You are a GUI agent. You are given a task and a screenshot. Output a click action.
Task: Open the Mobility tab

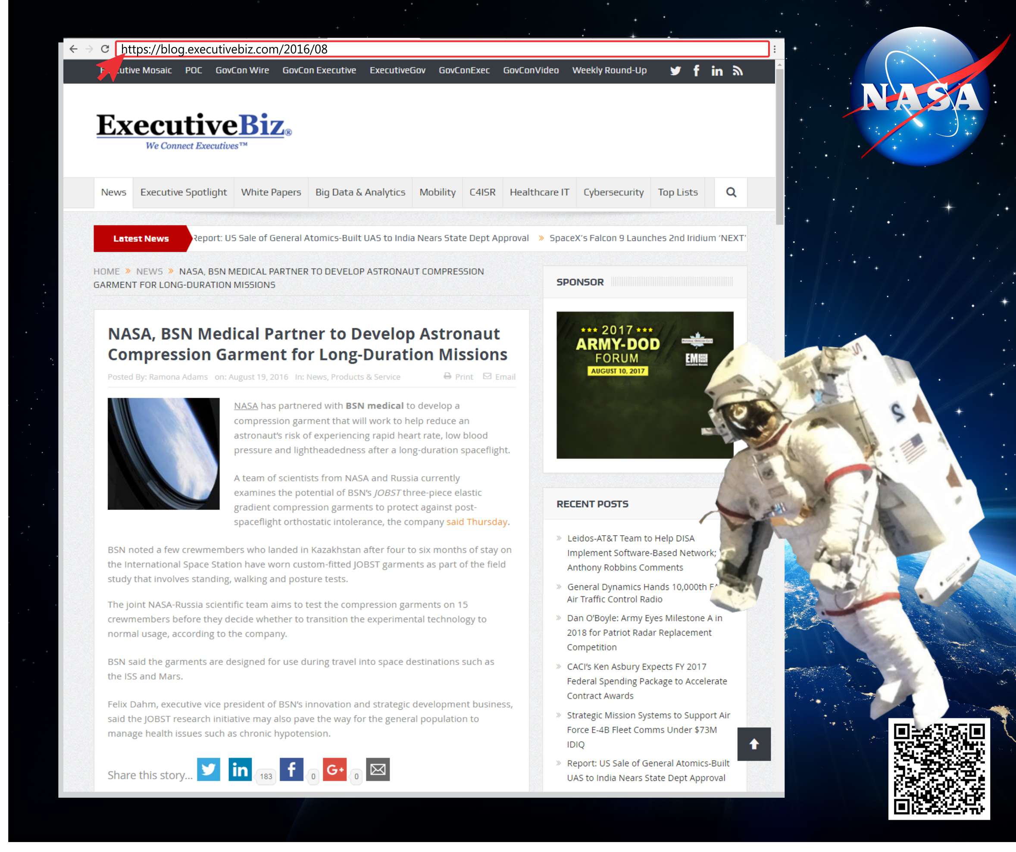(438, 193)
